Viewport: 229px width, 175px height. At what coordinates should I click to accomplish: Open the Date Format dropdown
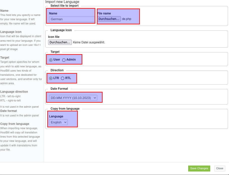[73, 98]
